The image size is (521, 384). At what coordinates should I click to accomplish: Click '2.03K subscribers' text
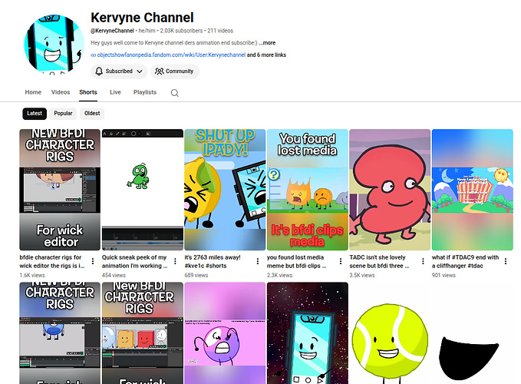point(181,31)
